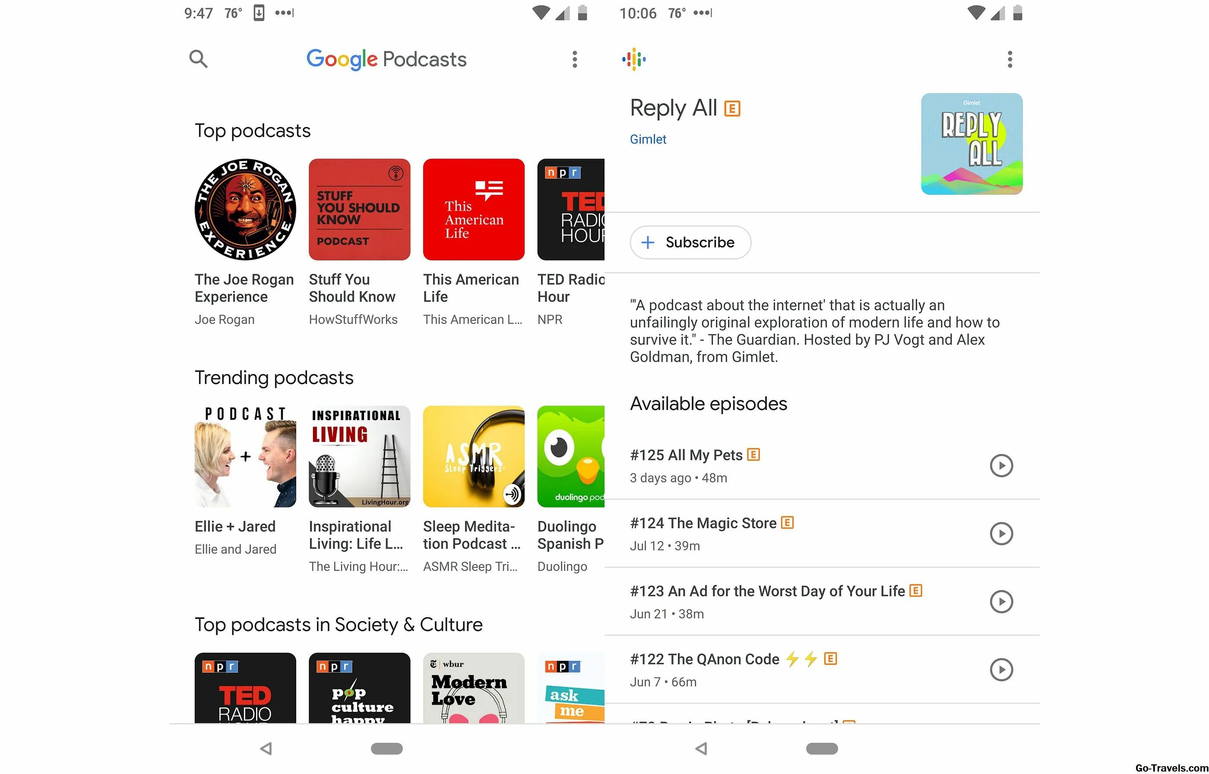Screen dimensions: 1209x774
Task: Choose the Ellie + Jared trending podcast
Action: coord(245,457)
